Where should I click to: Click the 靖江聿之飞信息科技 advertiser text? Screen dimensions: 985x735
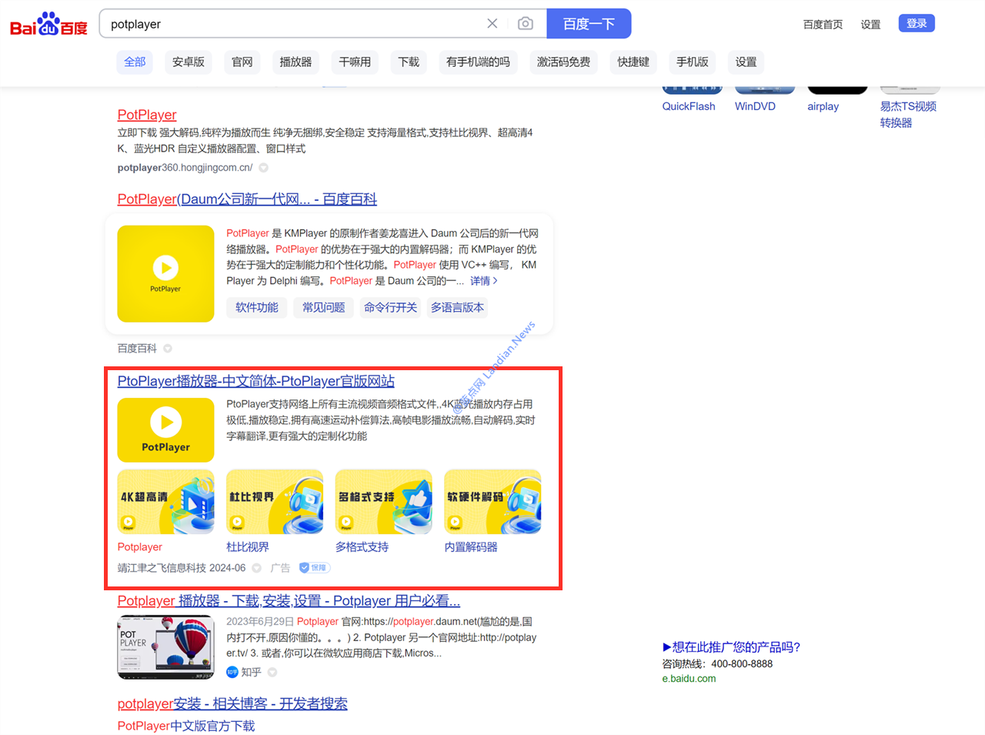pos(162,568)
